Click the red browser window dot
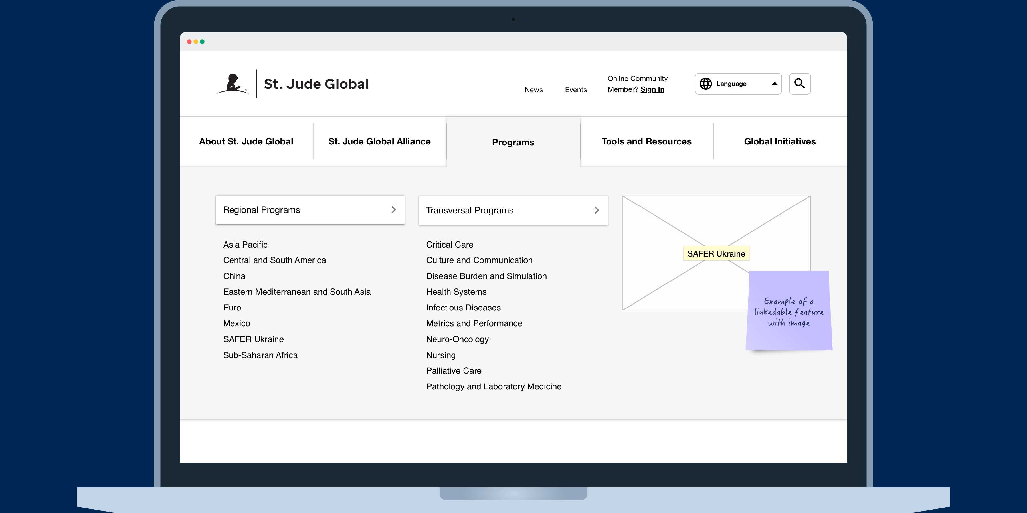 pyautogui.click(x=189, y=42)
